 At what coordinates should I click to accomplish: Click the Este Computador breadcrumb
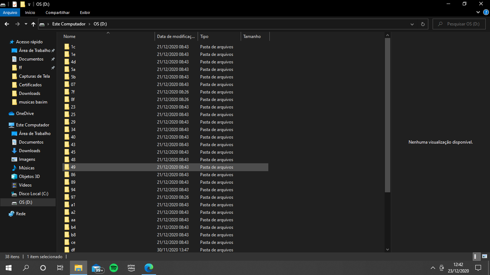[69, 24]
